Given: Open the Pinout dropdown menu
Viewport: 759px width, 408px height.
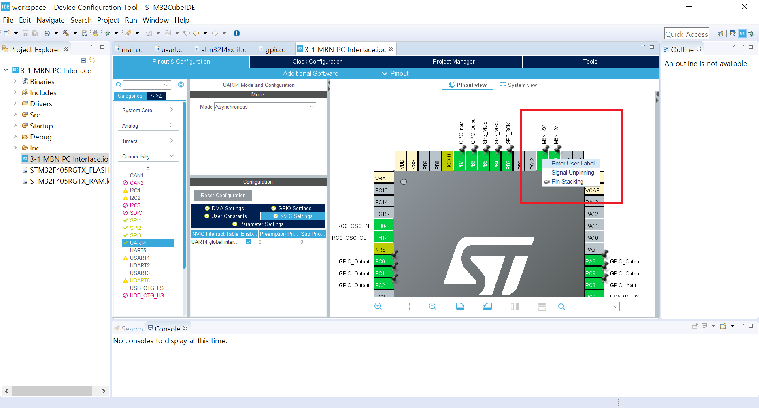Looking at the screenshot, I should 395,73.
